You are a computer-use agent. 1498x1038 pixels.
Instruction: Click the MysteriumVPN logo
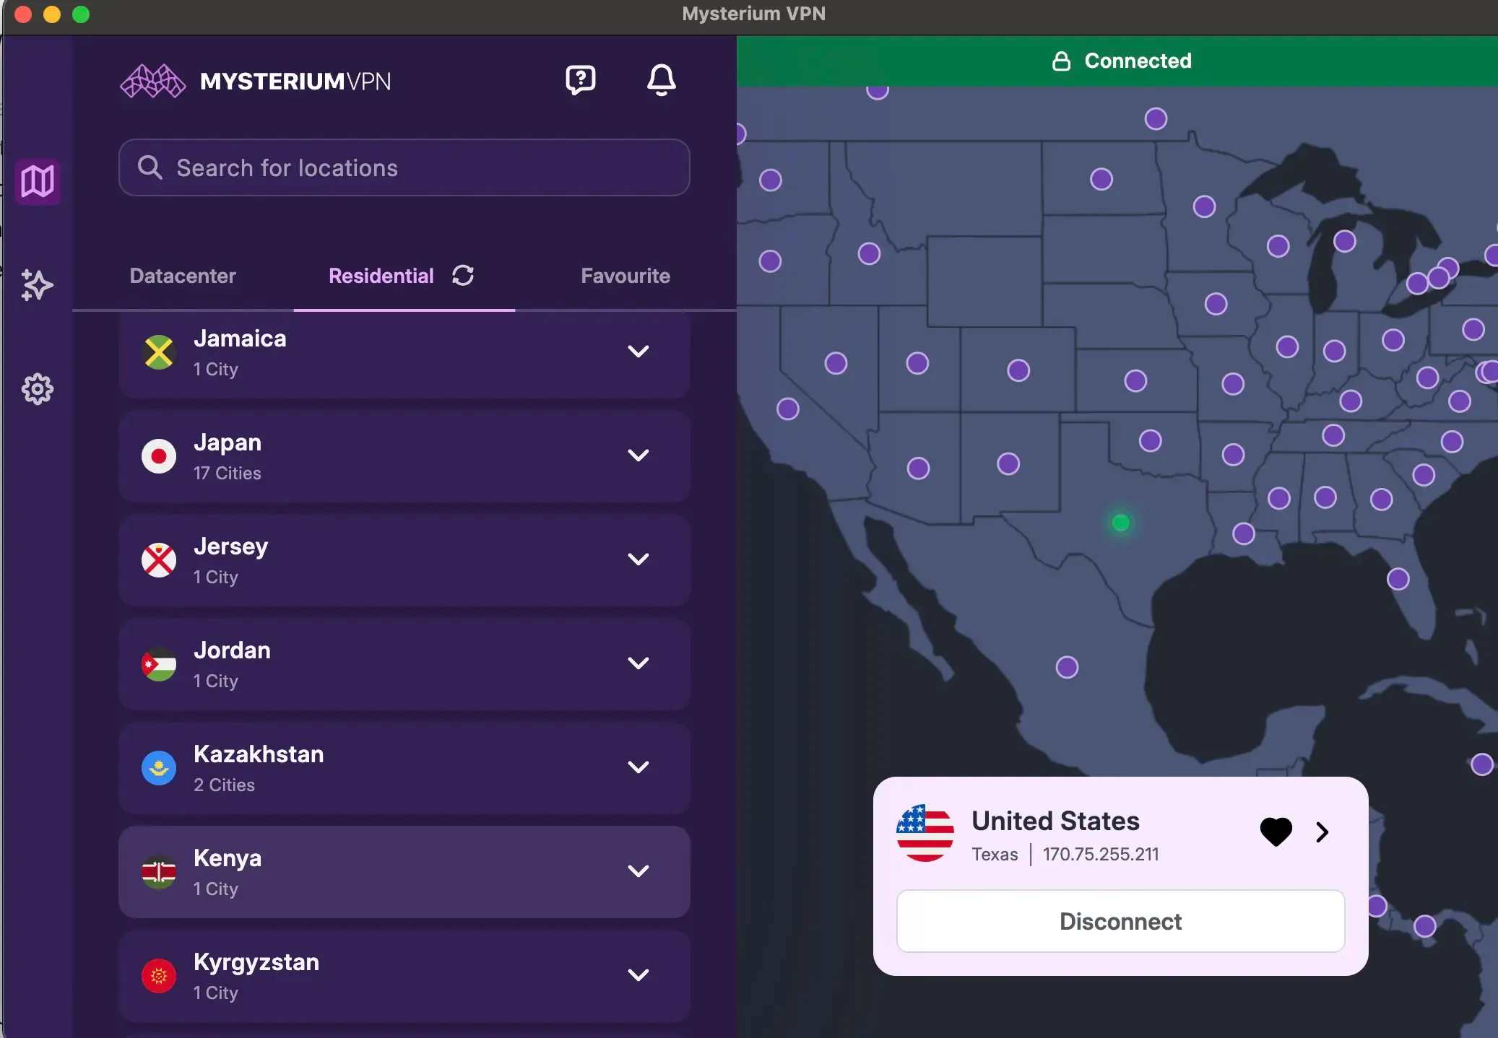(256, 81)
